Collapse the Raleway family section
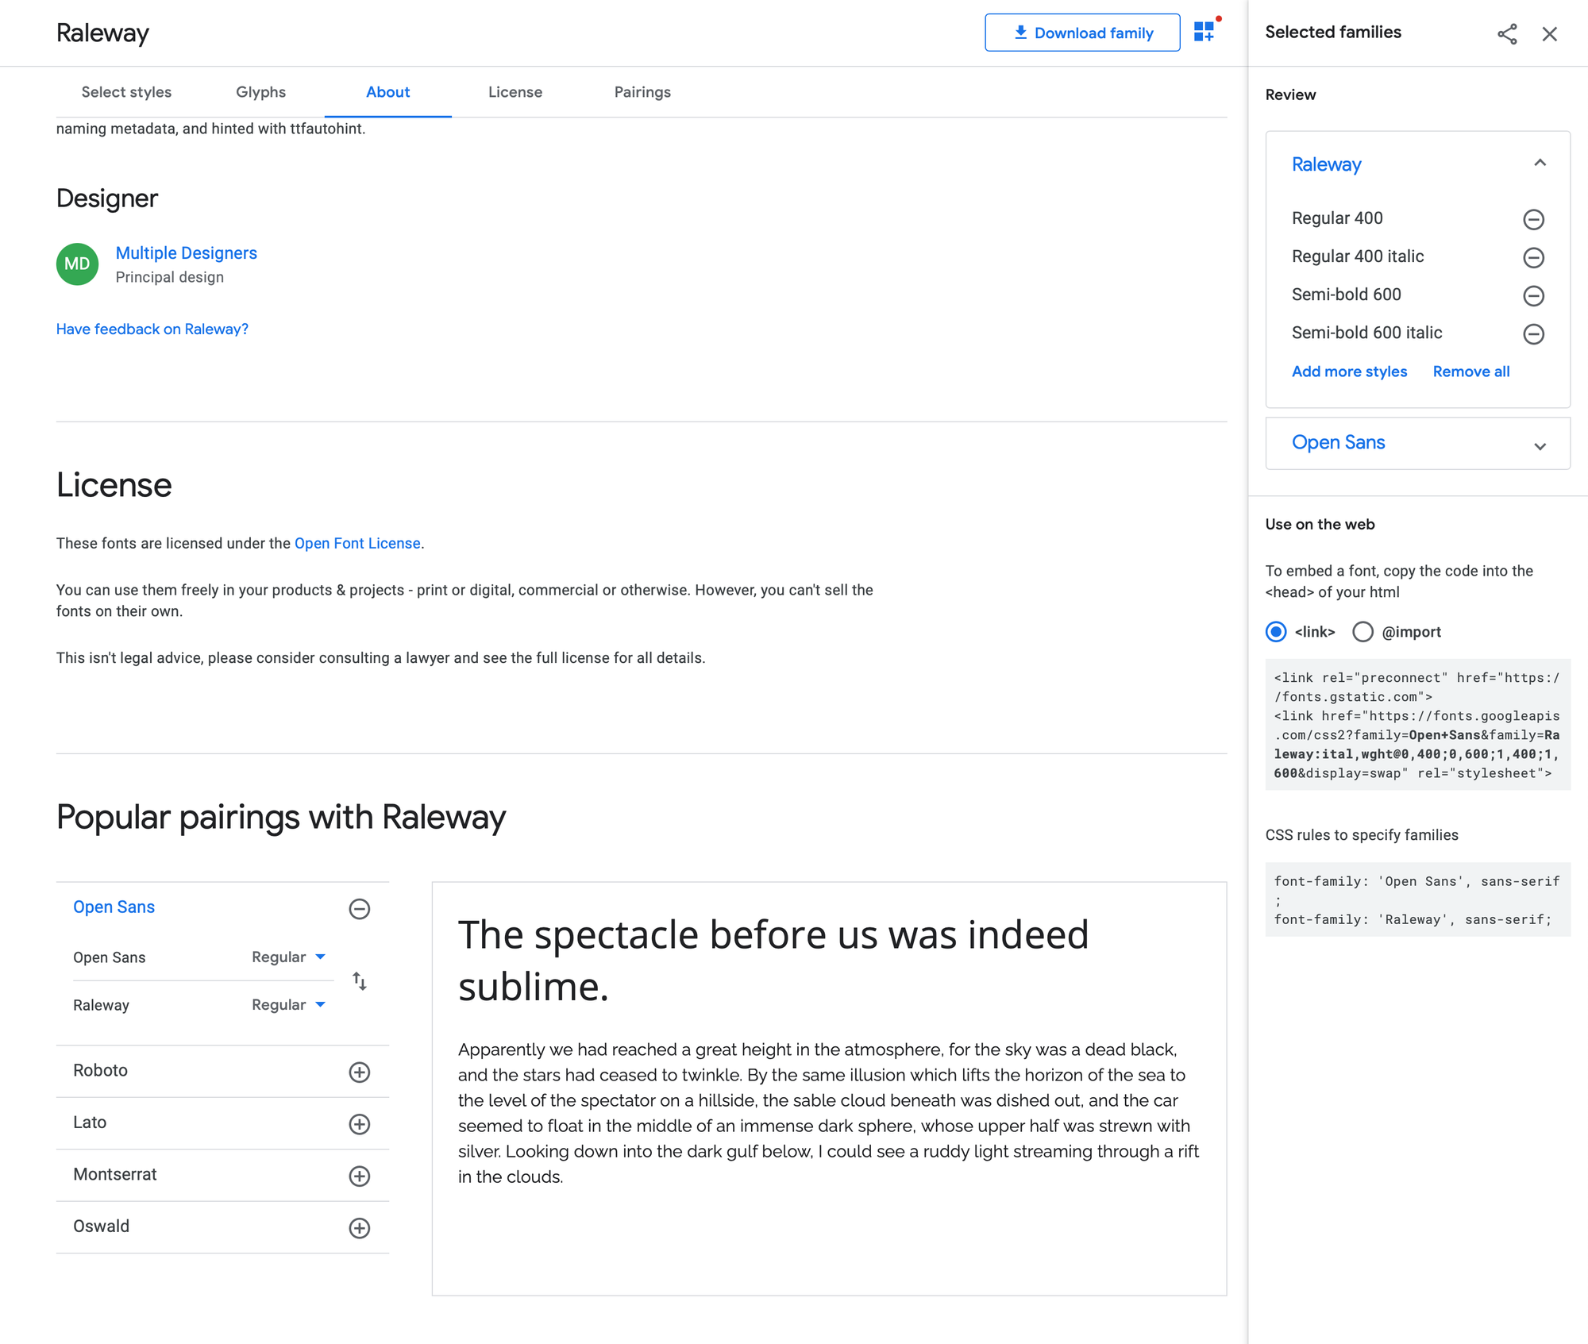 pos(1540,163)
